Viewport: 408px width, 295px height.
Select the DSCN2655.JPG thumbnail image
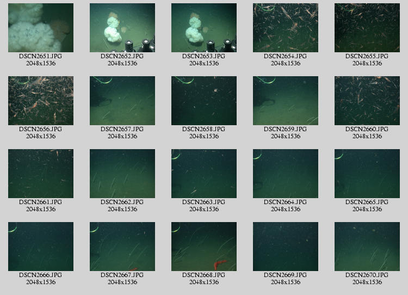367,28
